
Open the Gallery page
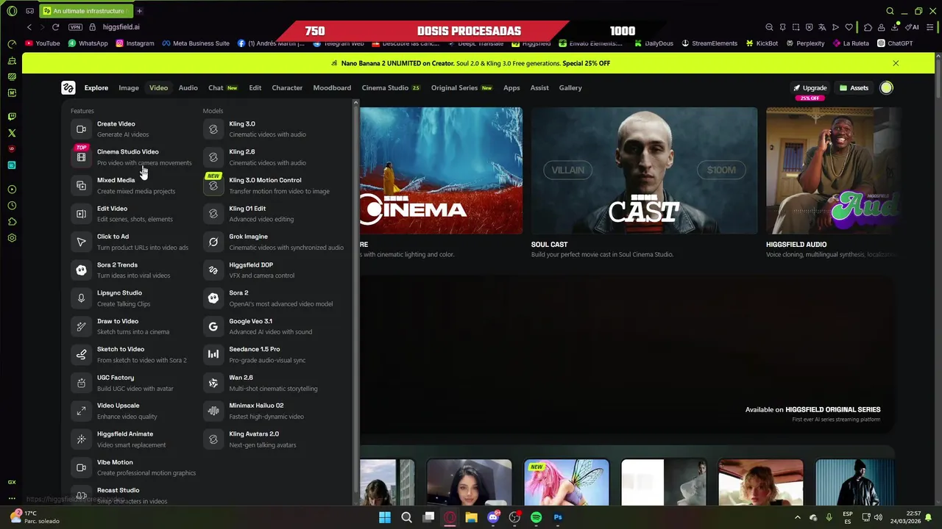(570, 87)
